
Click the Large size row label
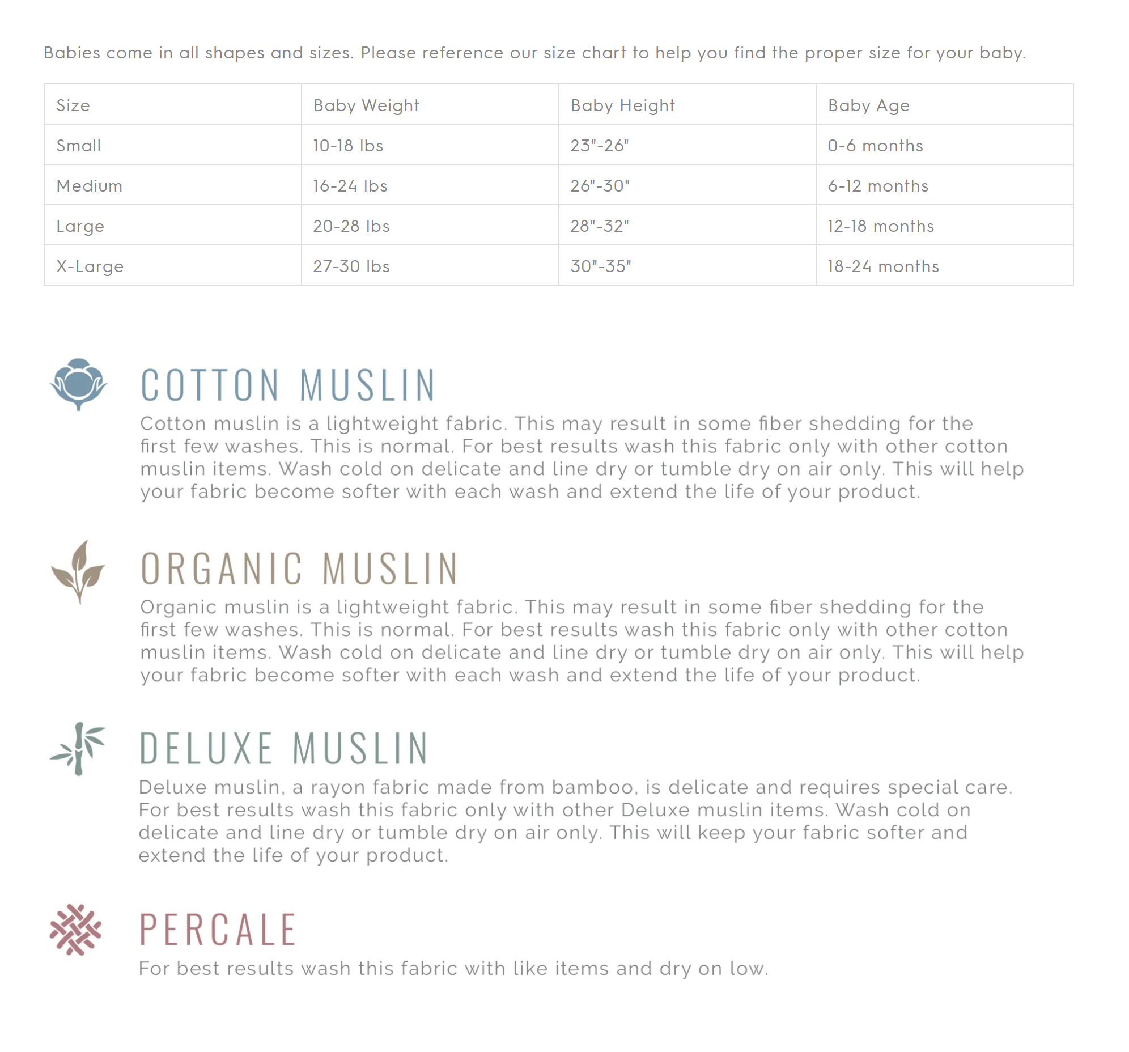[x=80, y=227]
